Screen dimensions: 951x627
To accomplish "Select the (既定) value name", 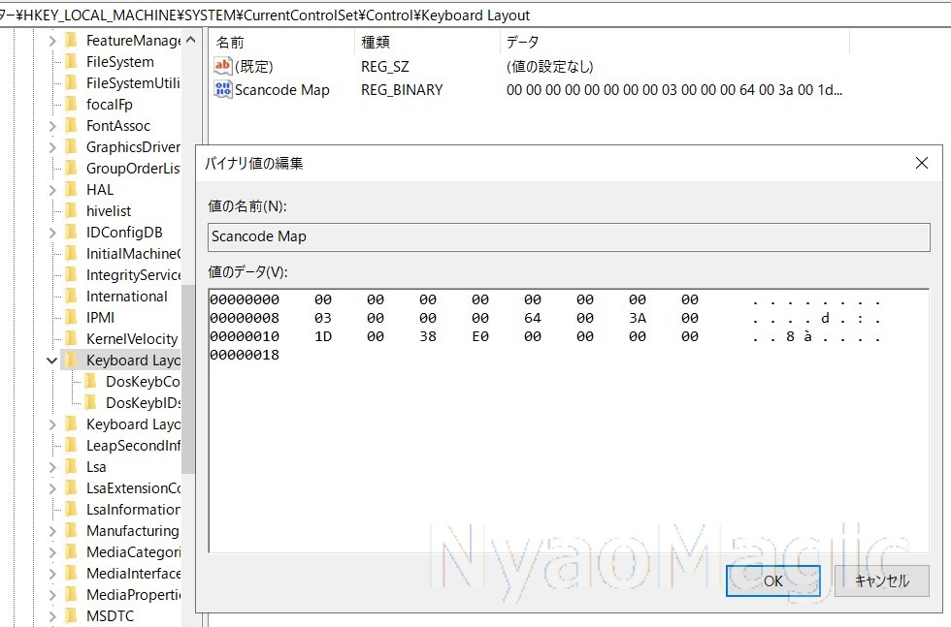I will (x=254, y=66).
